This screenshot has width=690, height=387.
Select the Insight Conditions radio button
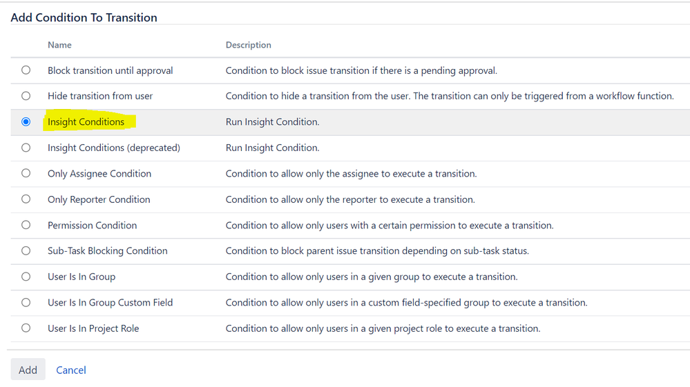pos(26,122)
